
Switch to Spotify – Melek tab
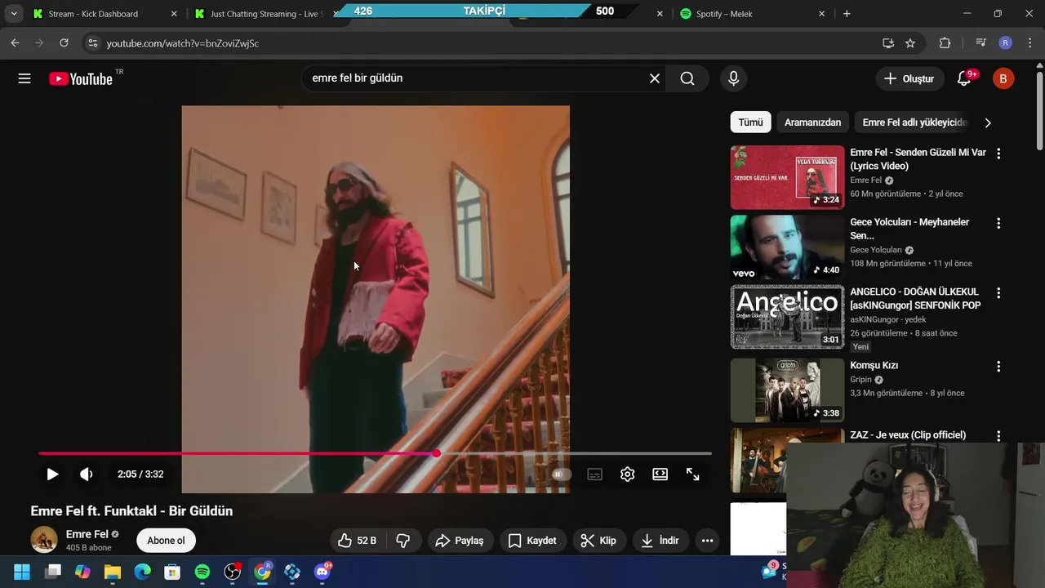click(753, 14)
